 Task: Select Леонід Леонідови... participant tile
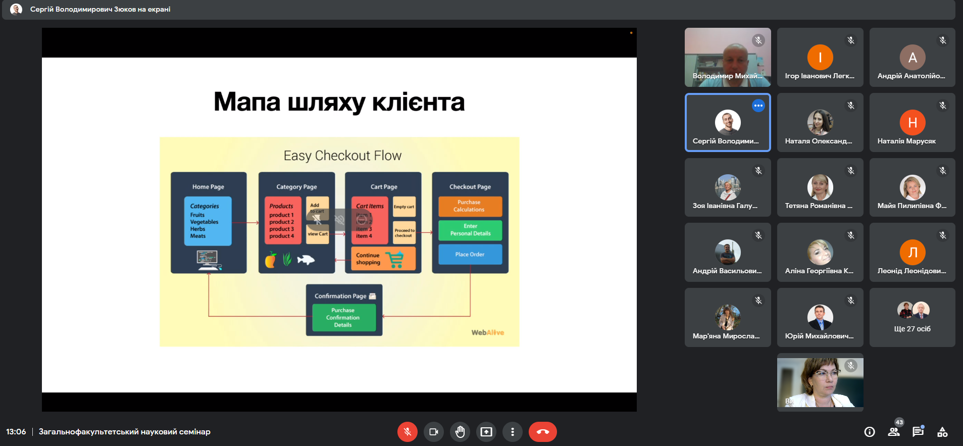coord(912,252)
